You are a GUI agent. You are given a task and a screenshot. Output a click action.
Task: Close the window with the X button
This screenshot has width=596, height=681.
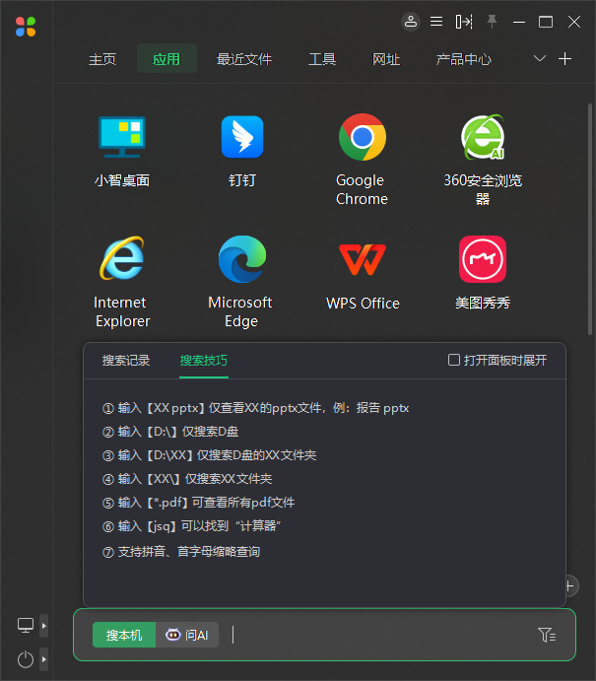click(574, 22)
